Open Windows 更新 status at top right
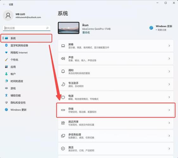This screenshot has height=158, width=178. pos(161,28)
